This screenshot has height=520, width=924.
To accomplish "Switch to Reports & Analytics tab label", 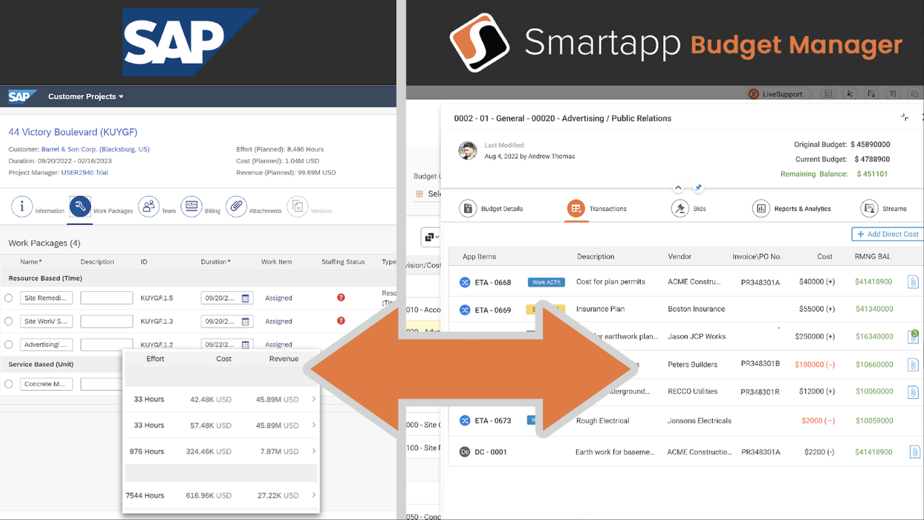I will pyautogui.click(x=802, y=209).
